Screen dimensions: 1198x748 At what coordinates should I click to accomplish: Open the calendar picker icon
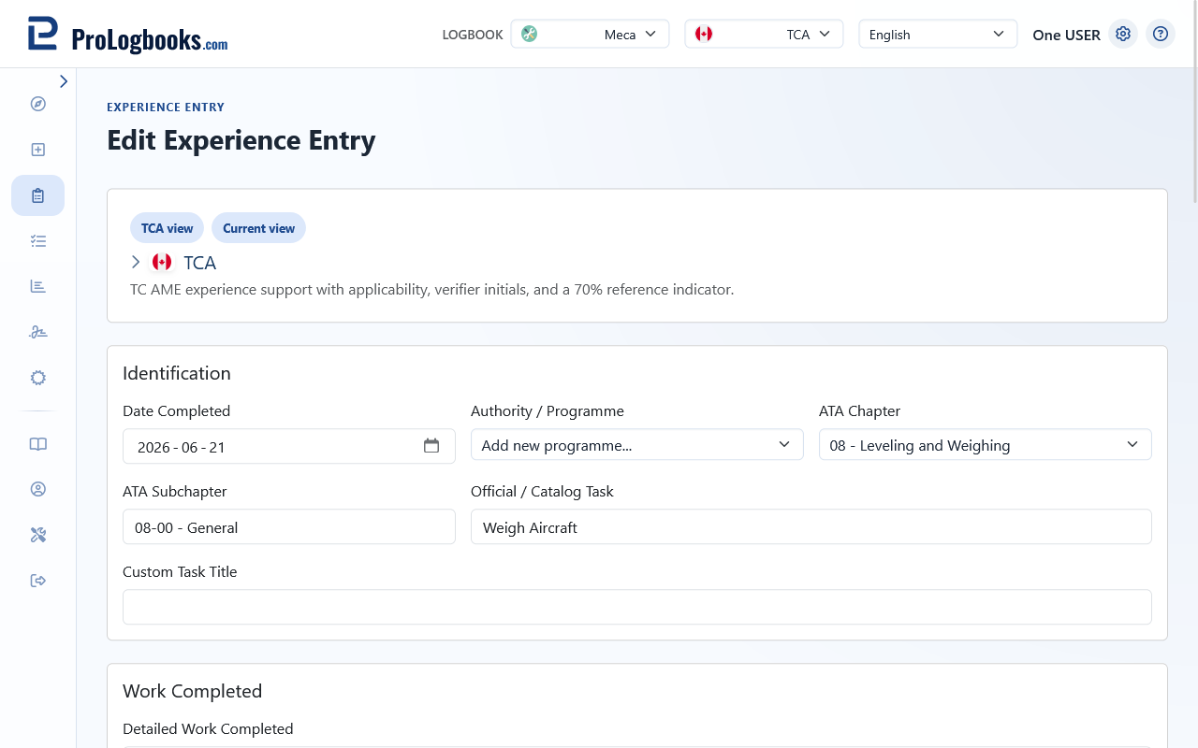pyautogui.click(x=431, y=446)
